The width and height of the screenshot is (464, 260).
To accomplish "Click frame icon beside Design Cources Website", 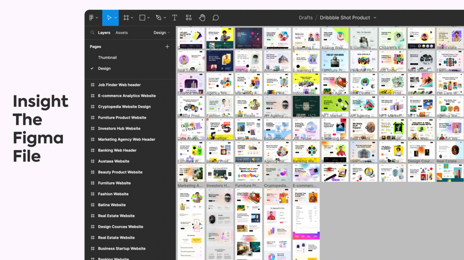I will [x=93, y=227].
